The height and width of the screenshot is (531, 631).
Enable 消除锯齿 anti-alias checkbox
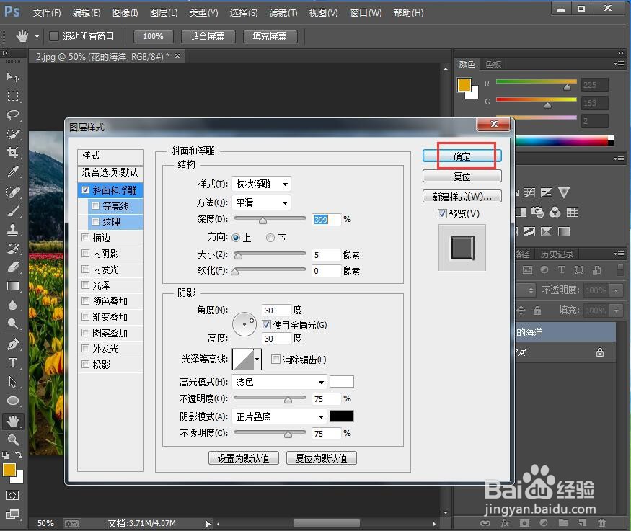pos(275,359)
